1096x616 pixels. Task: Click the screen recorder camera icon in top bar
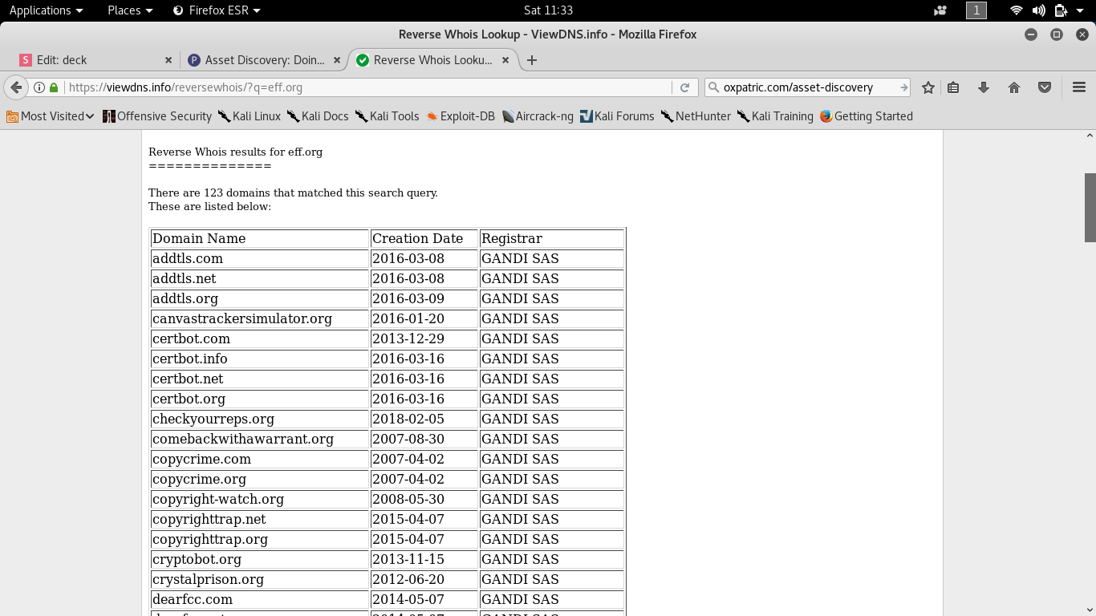(x=940, y=10)
